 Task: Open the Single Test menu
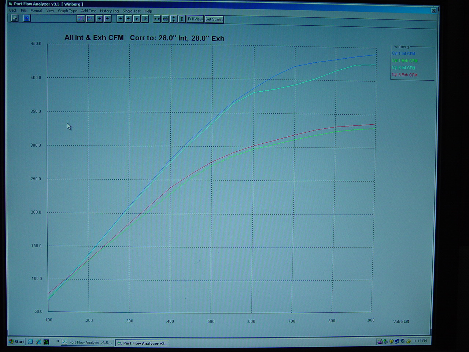pyautogui.click(x=132, y=11)
